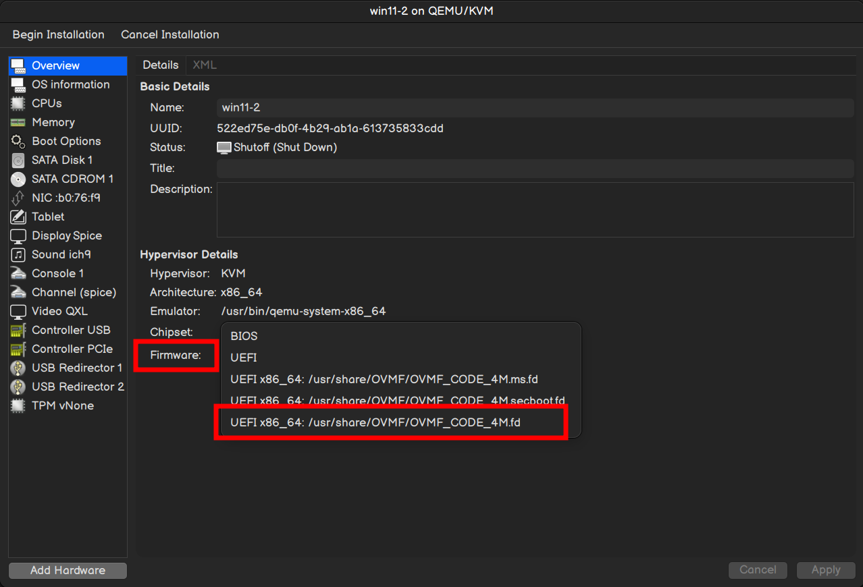
Task: Click the Hypervisor Details heading
Action: coord(189,254)
